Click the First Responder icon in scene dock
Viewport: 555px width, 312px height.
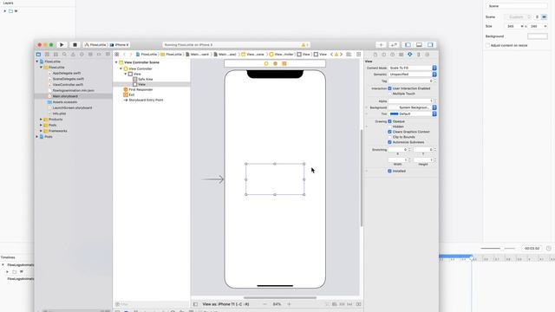(275, 63)
